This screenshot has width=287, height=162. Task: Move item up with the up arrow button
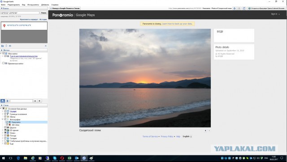[x=35, y=101]
